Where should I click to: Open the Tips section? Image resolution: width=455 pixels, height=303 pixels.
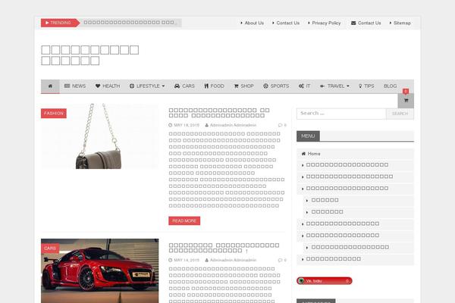(x=366, y=86)
